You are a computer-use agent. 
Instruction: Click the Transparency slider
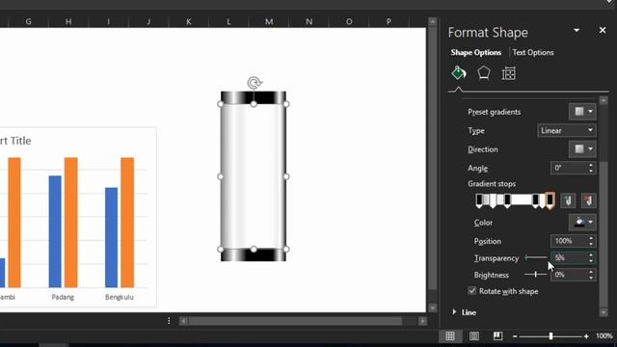tap(536, 257)
